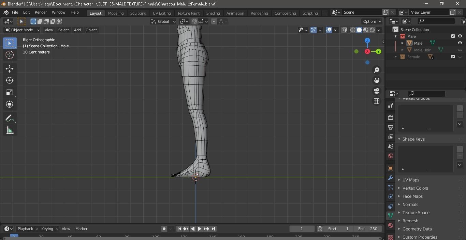Toggle the Female collection checkbox
This screenshot has width=466, height=240.
[x=453, y=57]
